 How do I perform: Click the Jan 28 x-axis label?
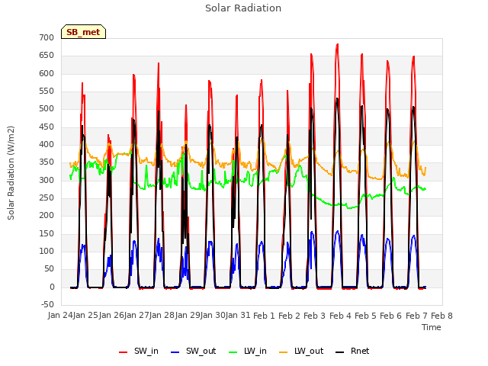pos(162,315)
